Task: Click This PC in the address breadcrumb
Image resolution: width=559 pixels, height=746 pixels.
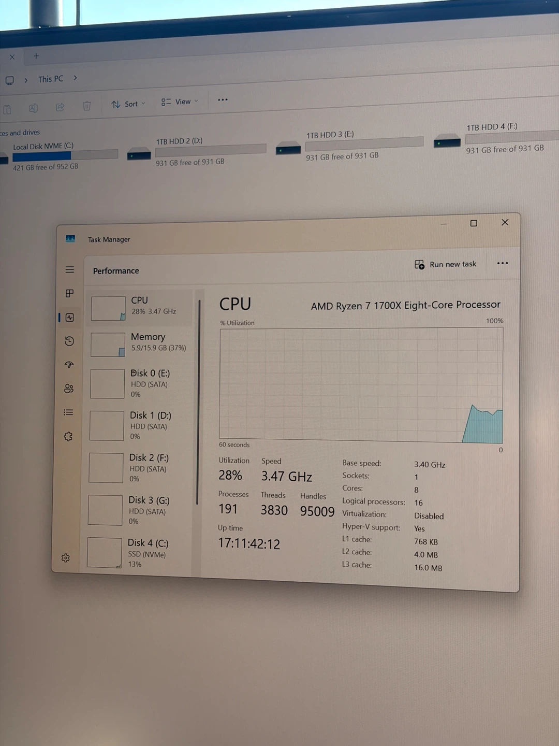Action: pos(51,79)
